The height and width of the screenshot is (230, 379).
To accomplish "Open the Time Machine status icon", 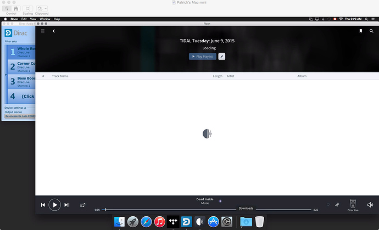I will point(329,19).
